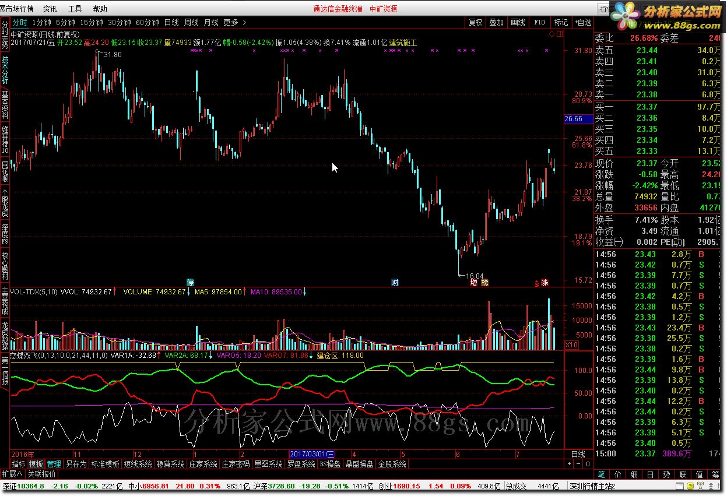Open 深度F9 sidebar tab

[x=5, y=233]
